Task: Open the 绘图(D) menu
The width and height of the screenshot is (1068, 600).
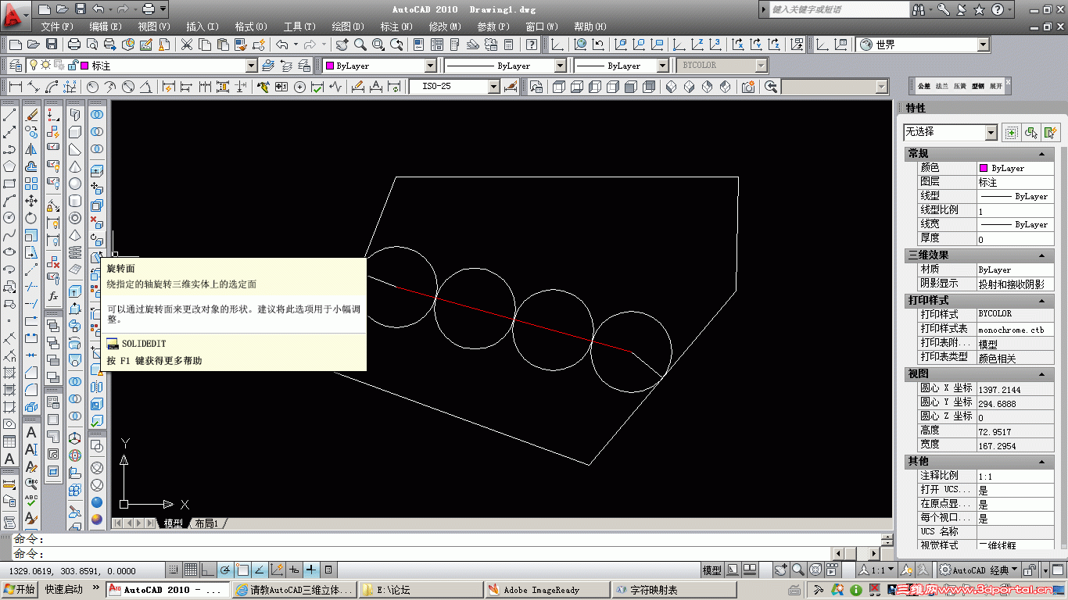Action: 347,27
